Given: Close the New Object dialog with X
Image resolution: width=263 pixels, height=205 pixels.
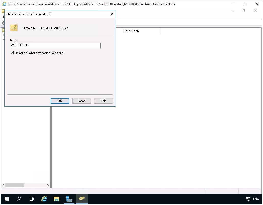Looking at the screenshot, I should click(112, 14).
